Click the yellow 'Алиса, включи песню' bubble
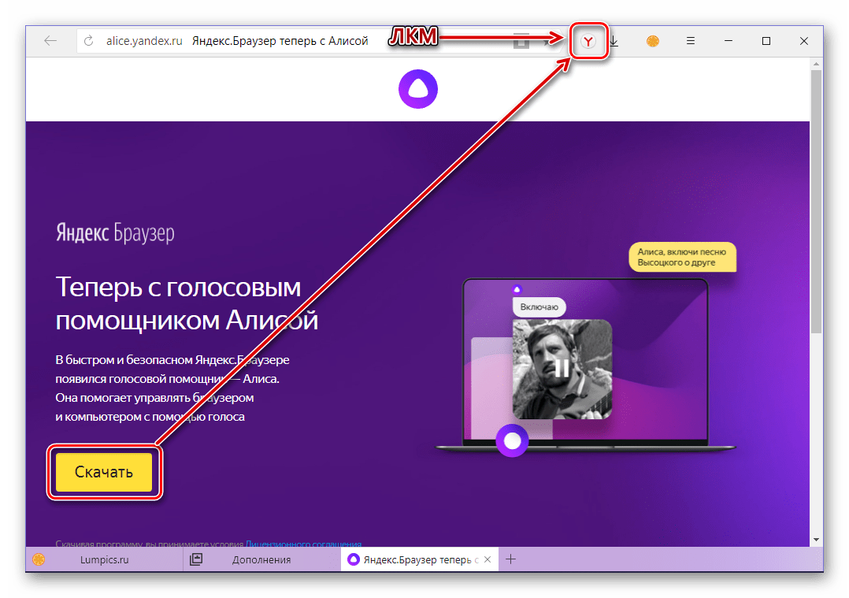The image size is (849, 598). [x=682, y=257]
